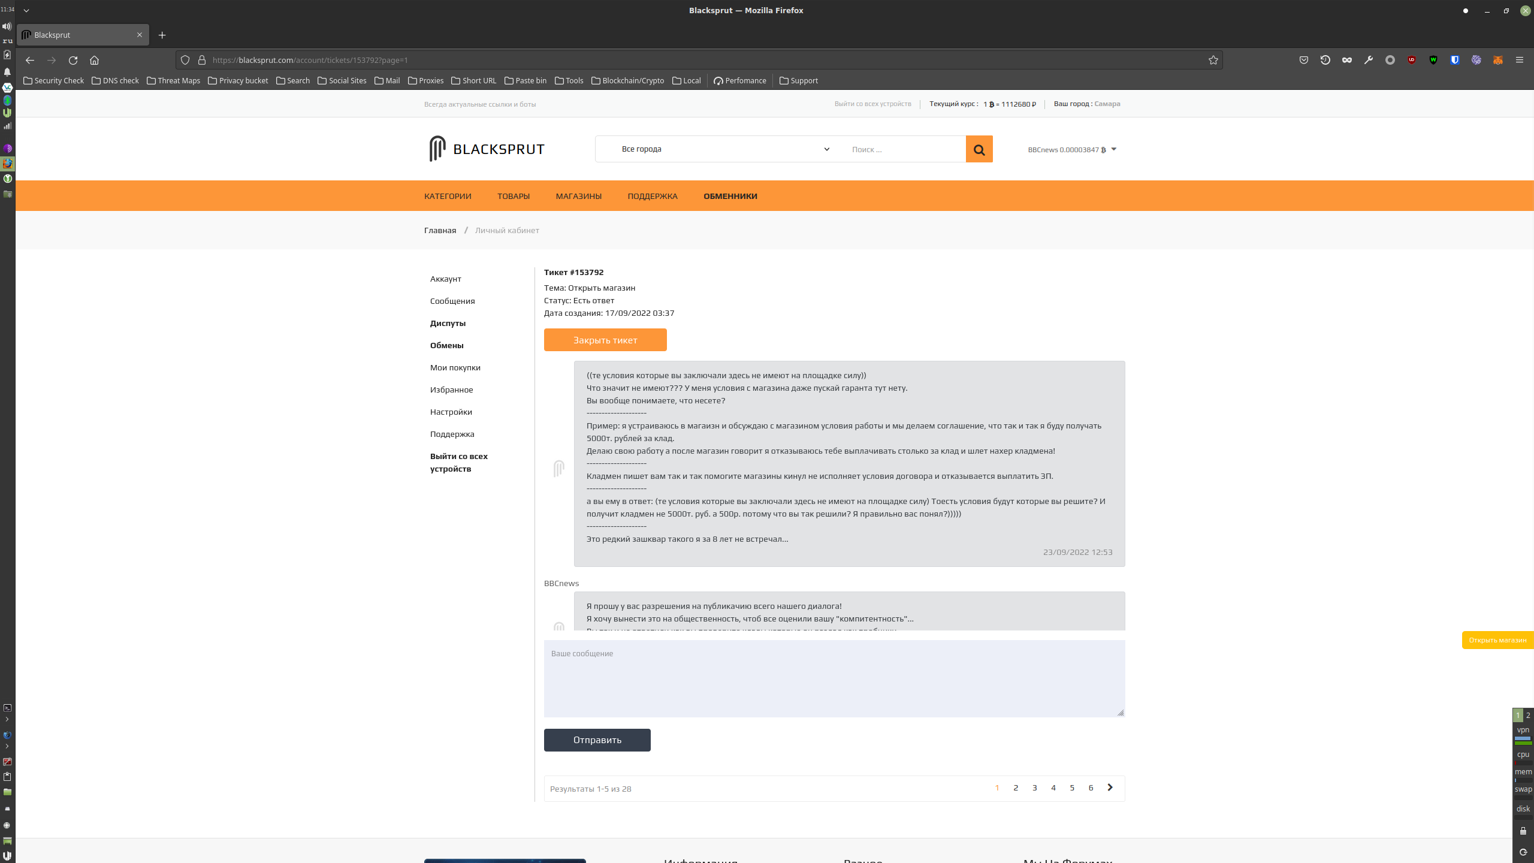Click Всегда актуальные ссылки и боты link

(x=480, y=104)
